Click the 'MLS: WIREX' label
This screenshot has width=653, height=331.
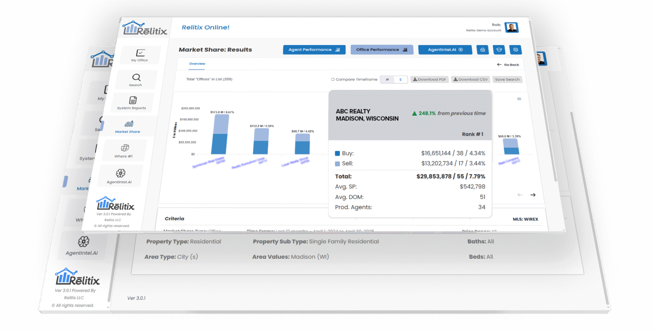point(525,220)
